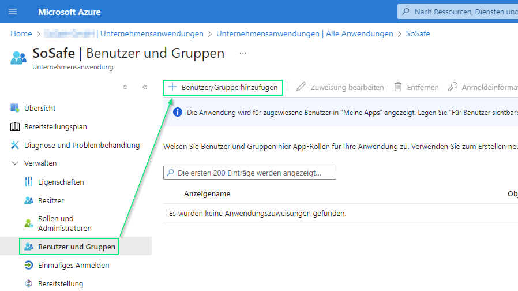
Task: Open the Azure portal hamburger menu
Action: (13, 12)
